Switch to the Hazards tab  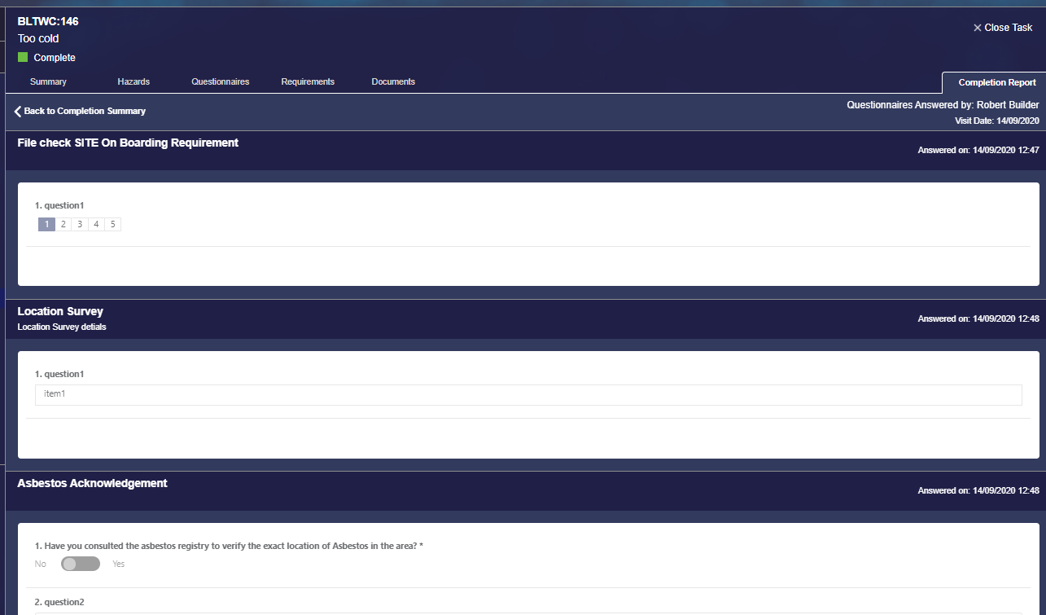pos(133,81)
